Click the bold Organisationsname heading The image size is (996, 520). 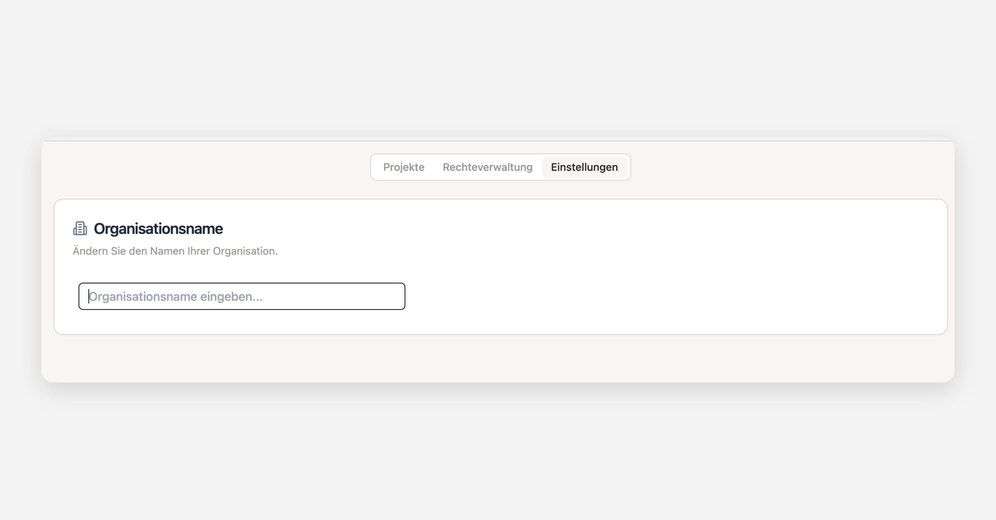pos(158,228)
